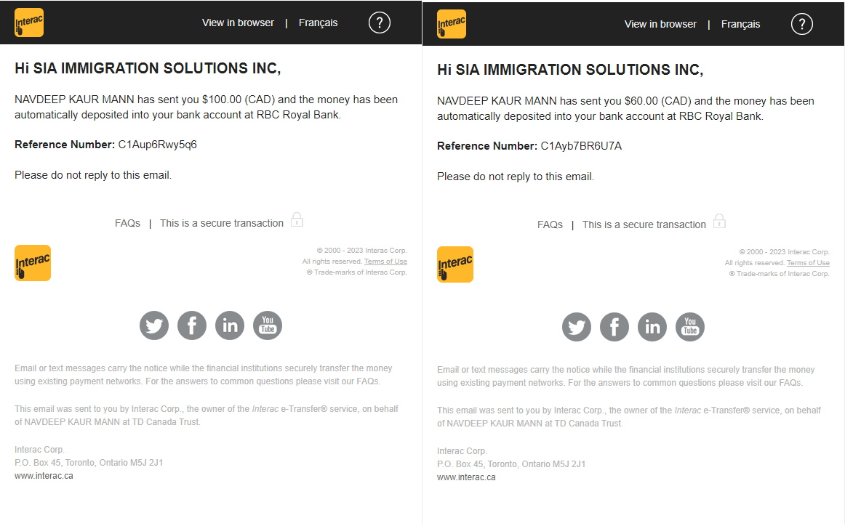This screenshot has height=526, width=845.
Task: Click the "Reference Number:" label in the $60.00 email
Action: [487, 147]
